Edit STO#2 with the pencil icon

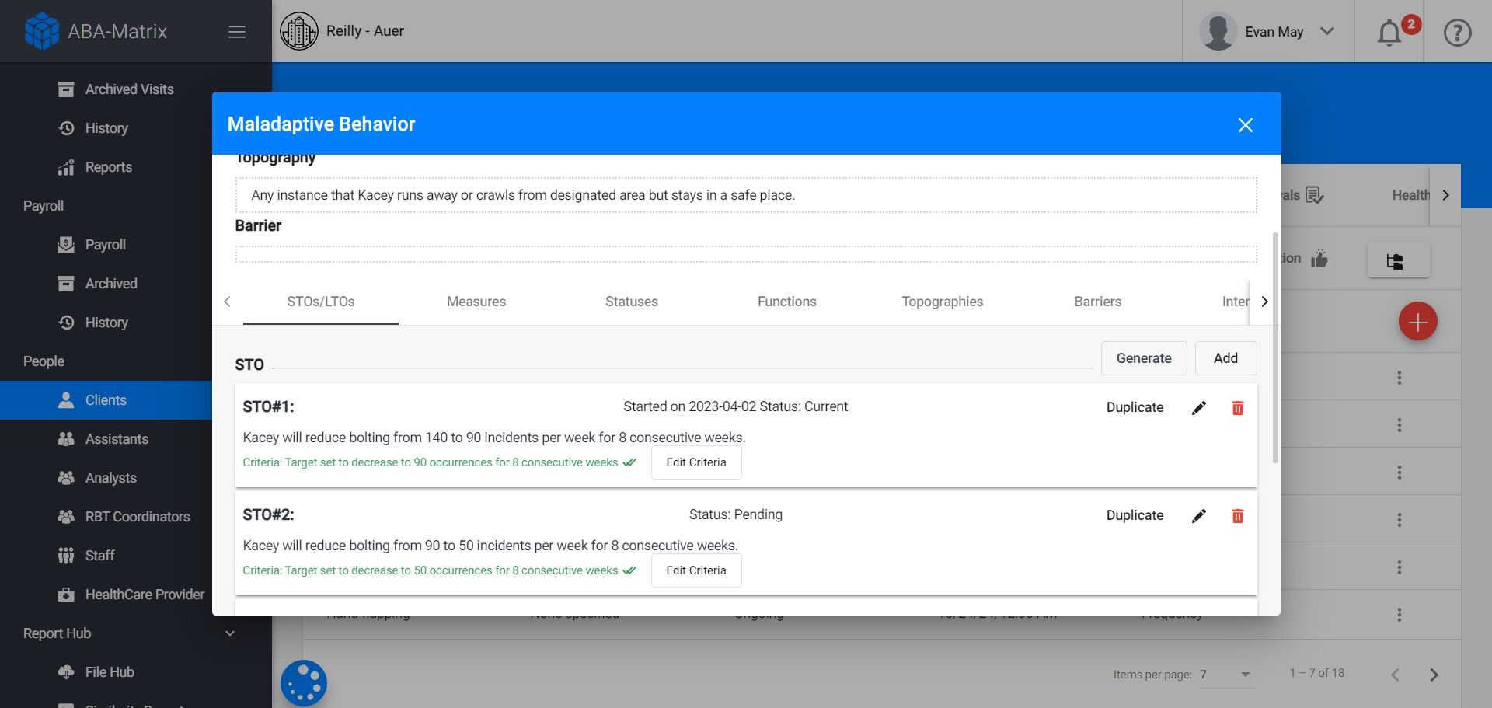point(1199,516)
